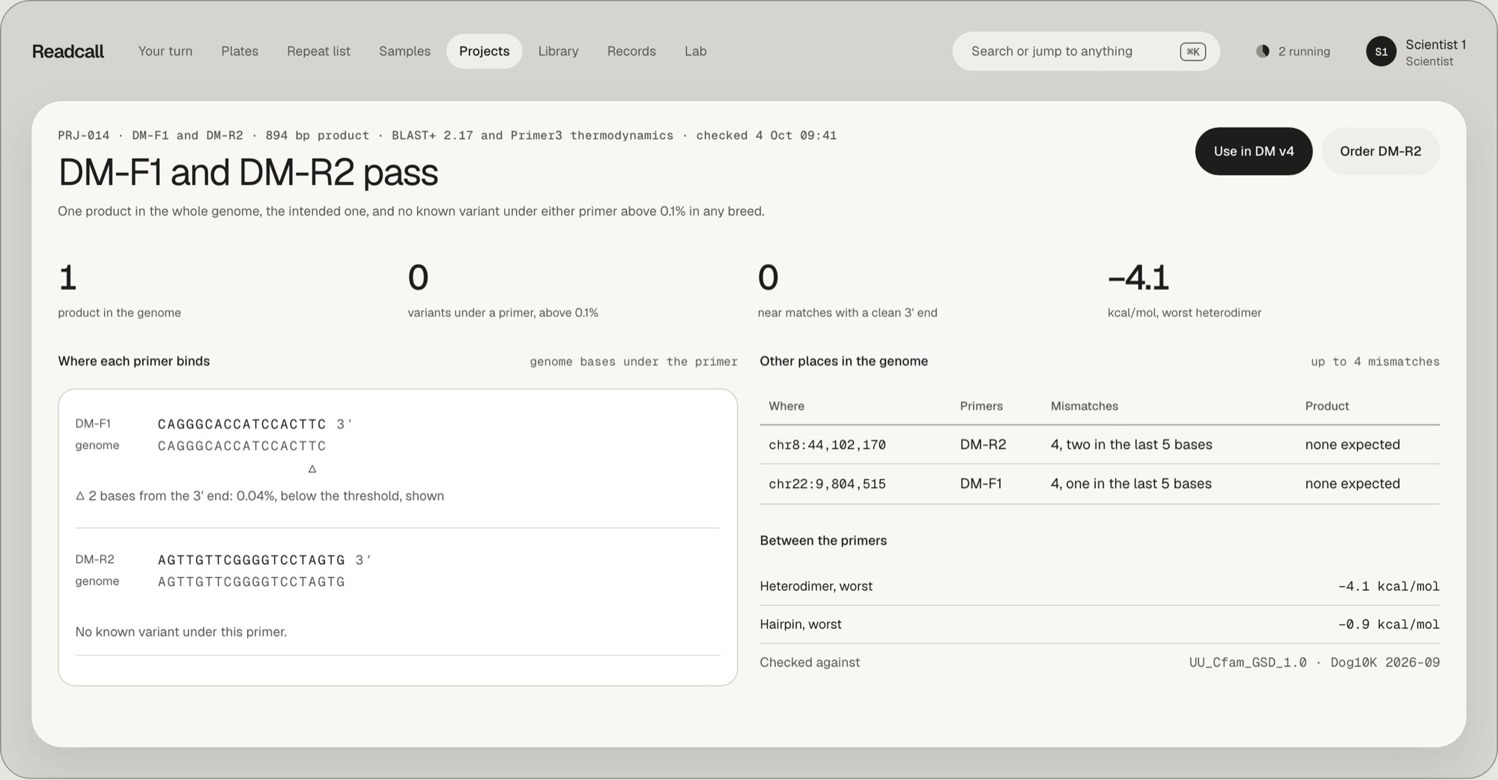1498x780 pixels.
Task: Open the Your turn tab
Action: point(166,51)
